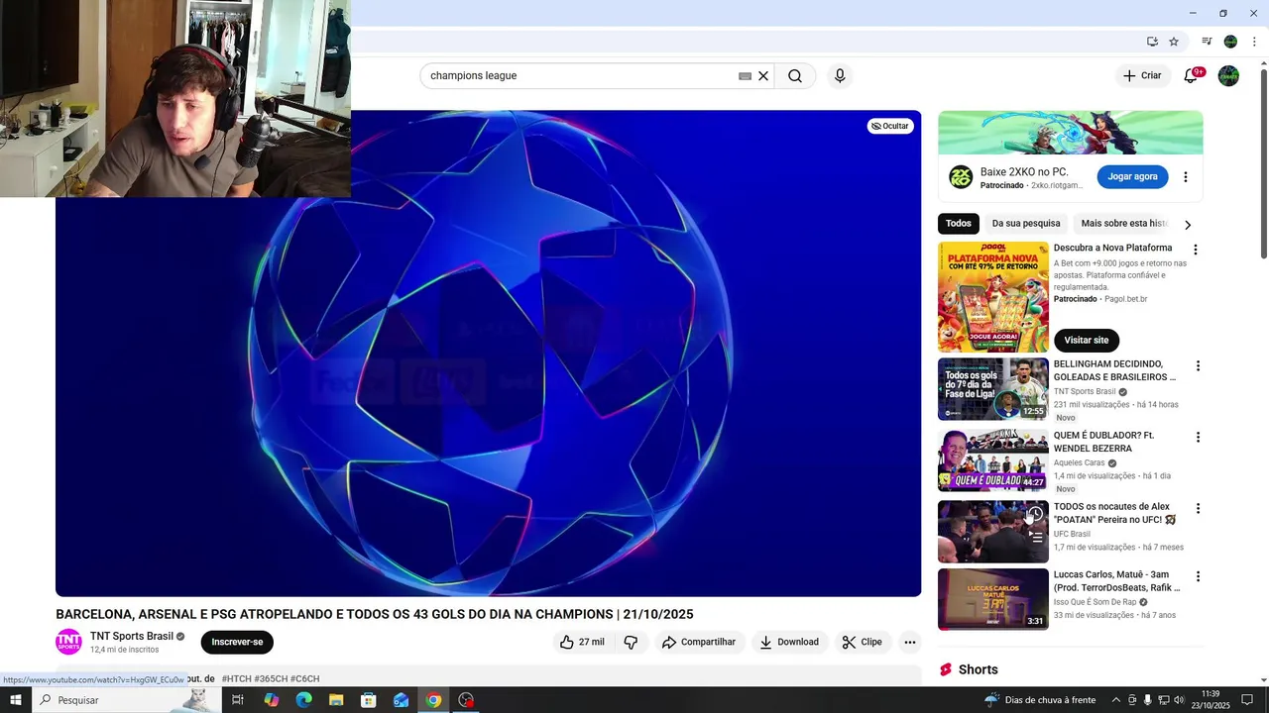Open Task View on taskbar

[238, 700]
